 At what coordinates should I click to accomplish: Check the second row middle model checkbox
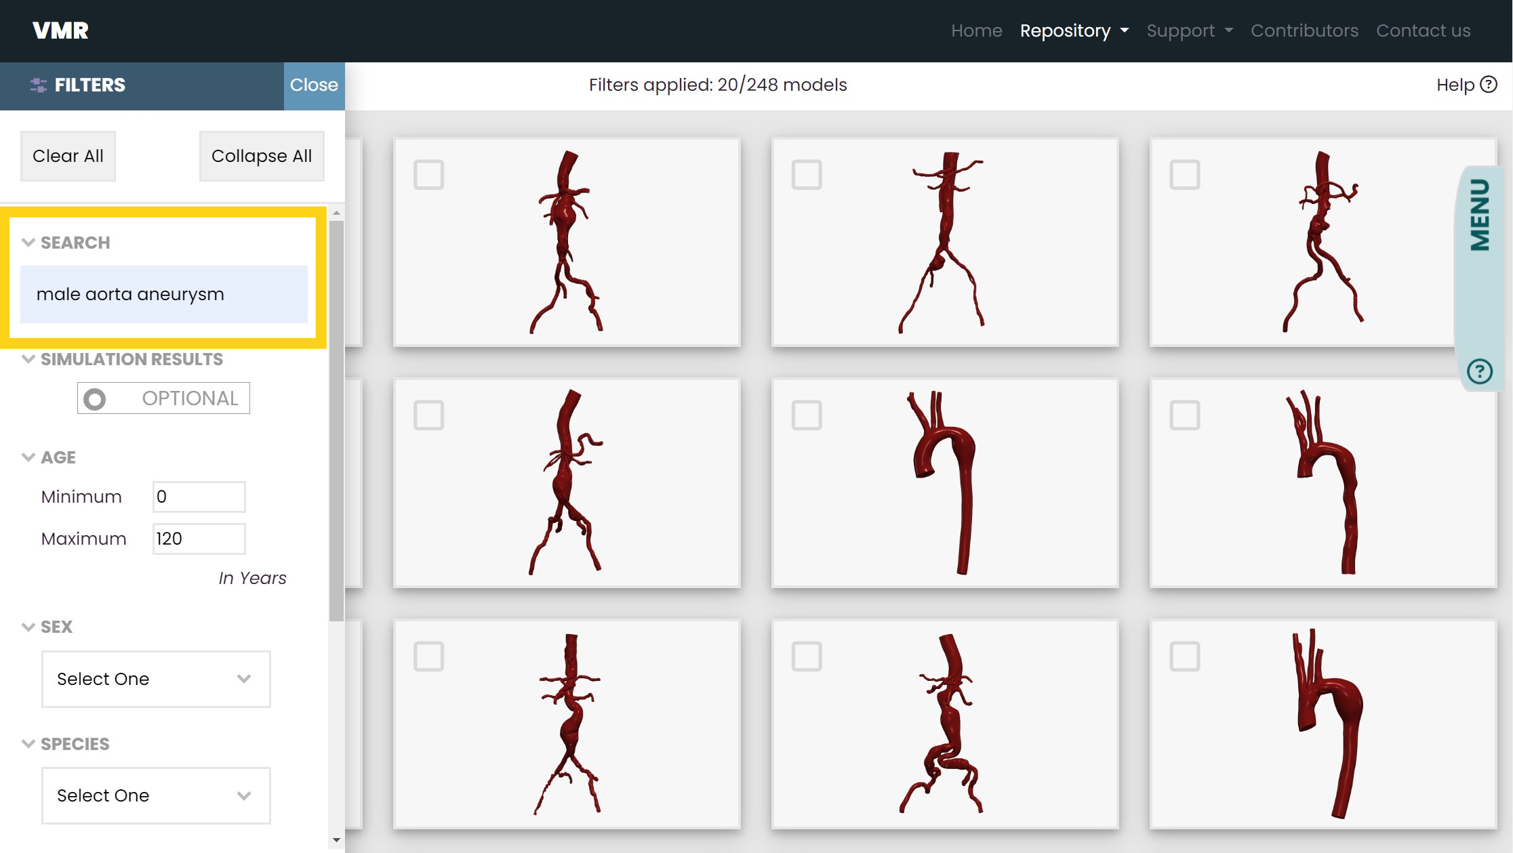[x=807, y=413]
